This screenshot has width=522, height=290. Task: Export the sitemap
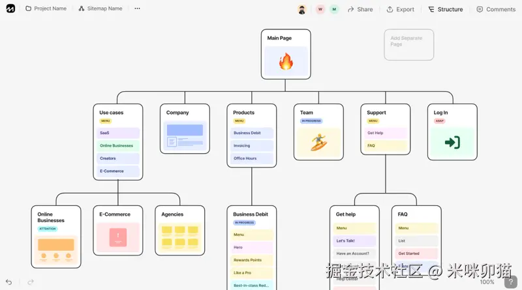400,9
